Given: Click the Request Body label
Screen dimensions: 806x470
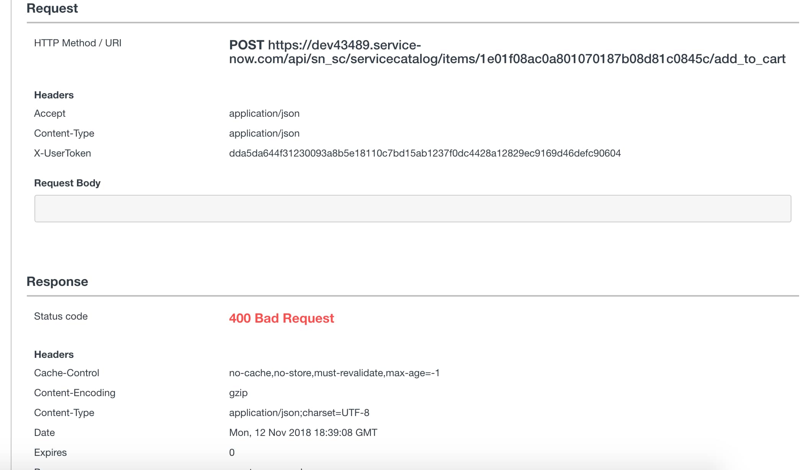Looking at the screenshot, I should tap(67, 183).
